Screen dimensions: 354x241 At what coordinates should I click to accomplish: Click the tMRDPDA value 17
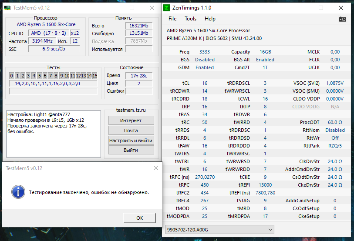[265, 216]
